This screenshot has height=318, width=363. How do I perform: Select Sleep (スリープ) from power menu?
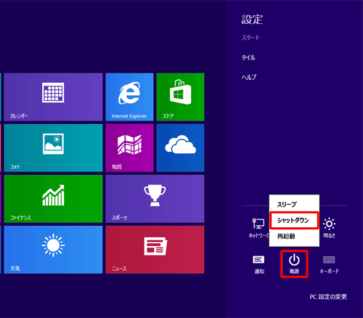coord(294,205)
